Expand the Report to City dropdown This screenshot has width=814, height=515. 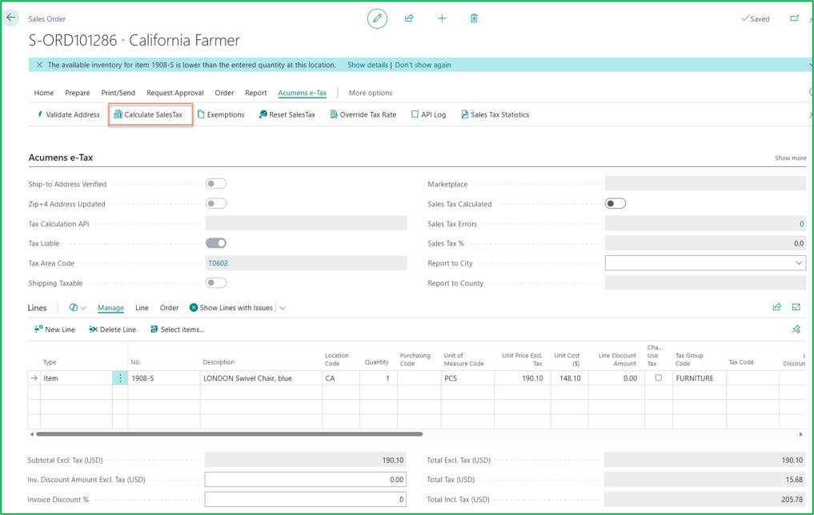[799, 263]
